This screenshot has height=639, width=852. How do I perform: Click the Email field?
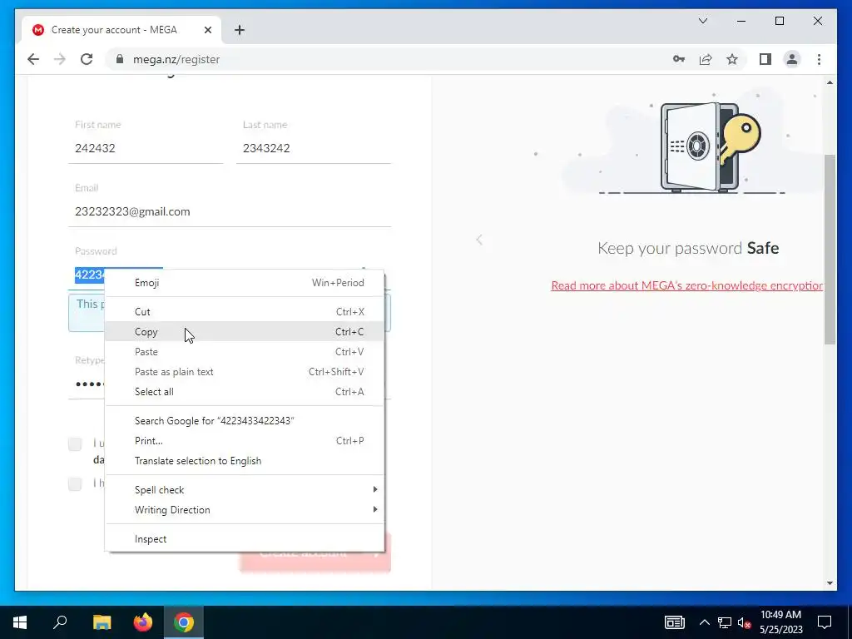(x=230, y=211)
